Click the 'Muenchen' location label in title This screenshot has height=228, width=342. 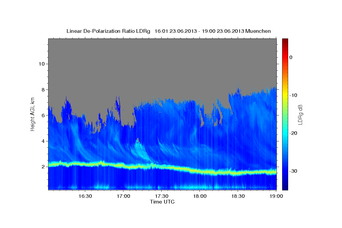(258, 31)
